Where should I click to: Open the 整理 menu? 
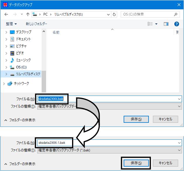click(11, 24)
